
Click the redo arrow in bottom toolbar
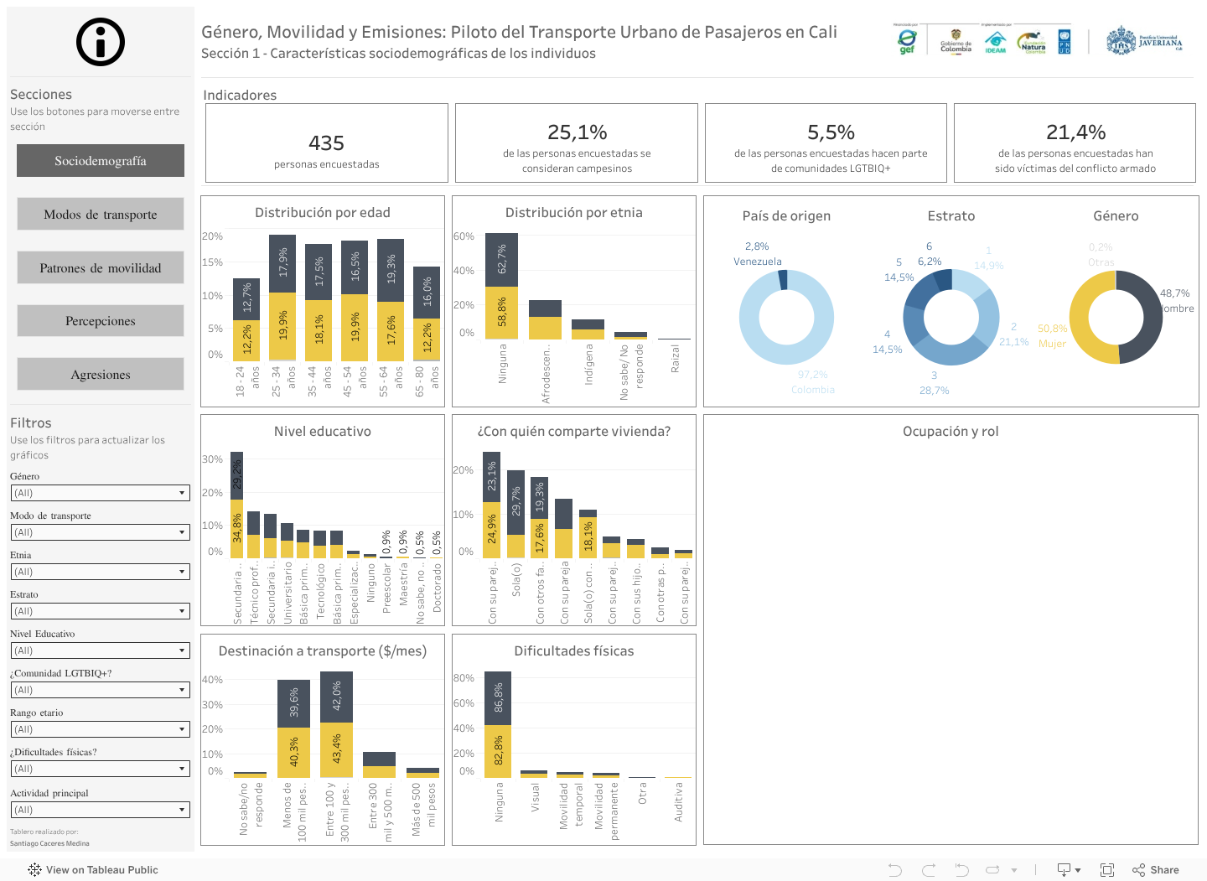click(x=928, y=870)
